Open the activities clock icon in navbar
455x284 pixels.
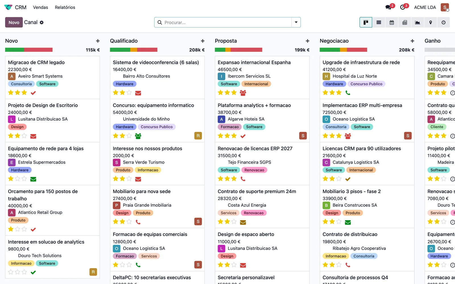point(403,7)
